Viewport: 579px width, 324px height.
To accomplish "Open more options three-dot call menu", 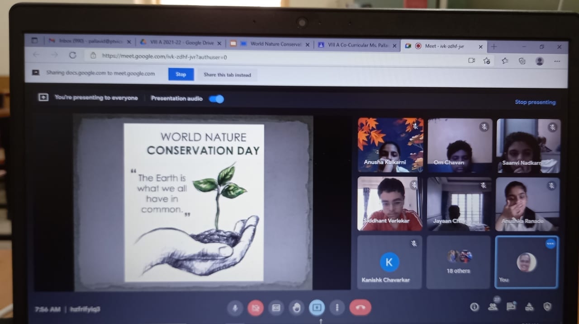I will [337, 308].
